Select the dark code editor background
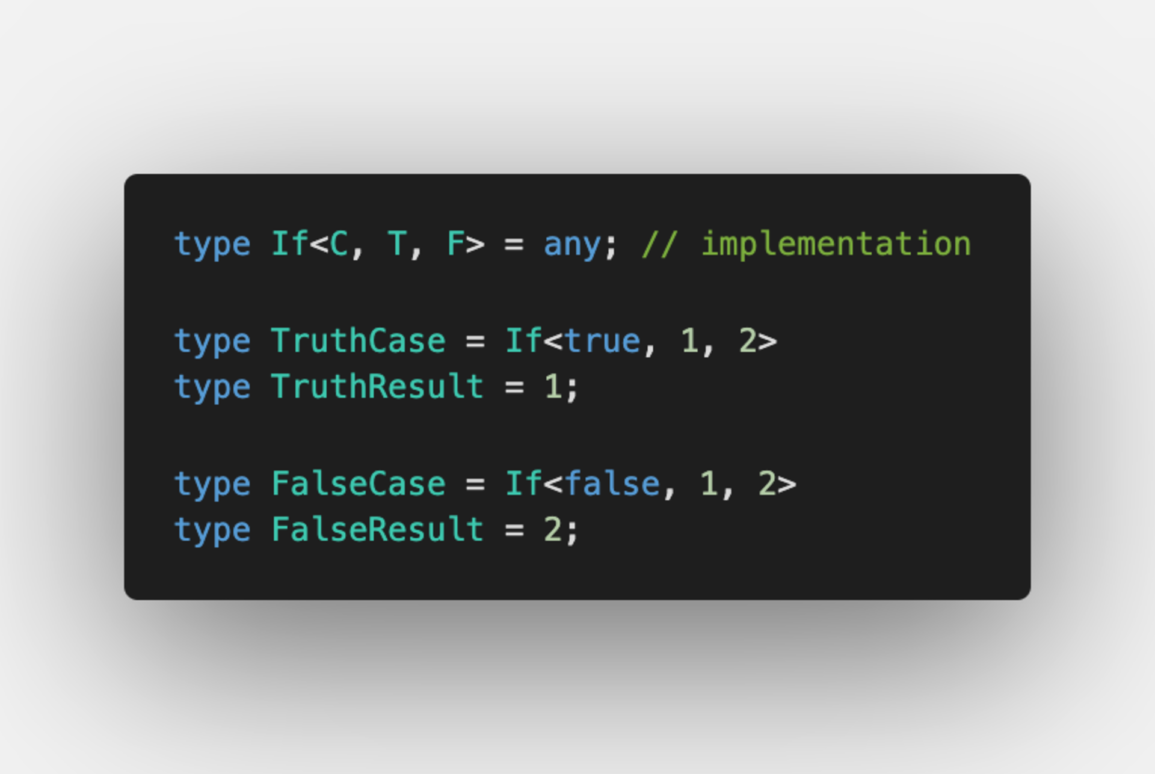Viewport: 1155px width, 774px height. coord(577,387)
